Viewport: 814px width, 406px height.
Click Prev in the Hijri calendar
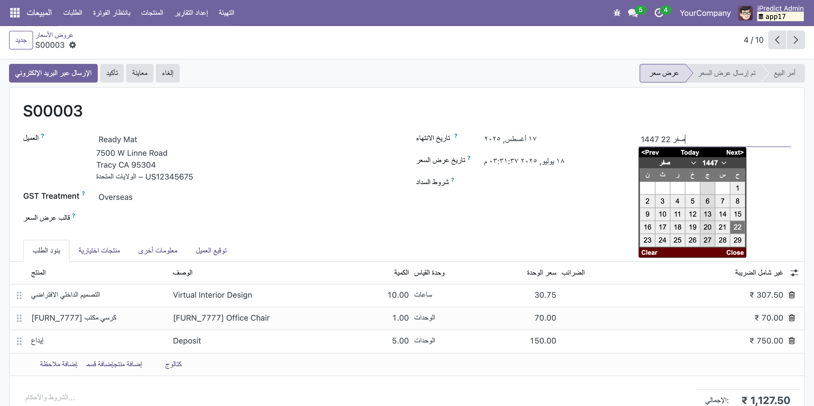[650, 152]
